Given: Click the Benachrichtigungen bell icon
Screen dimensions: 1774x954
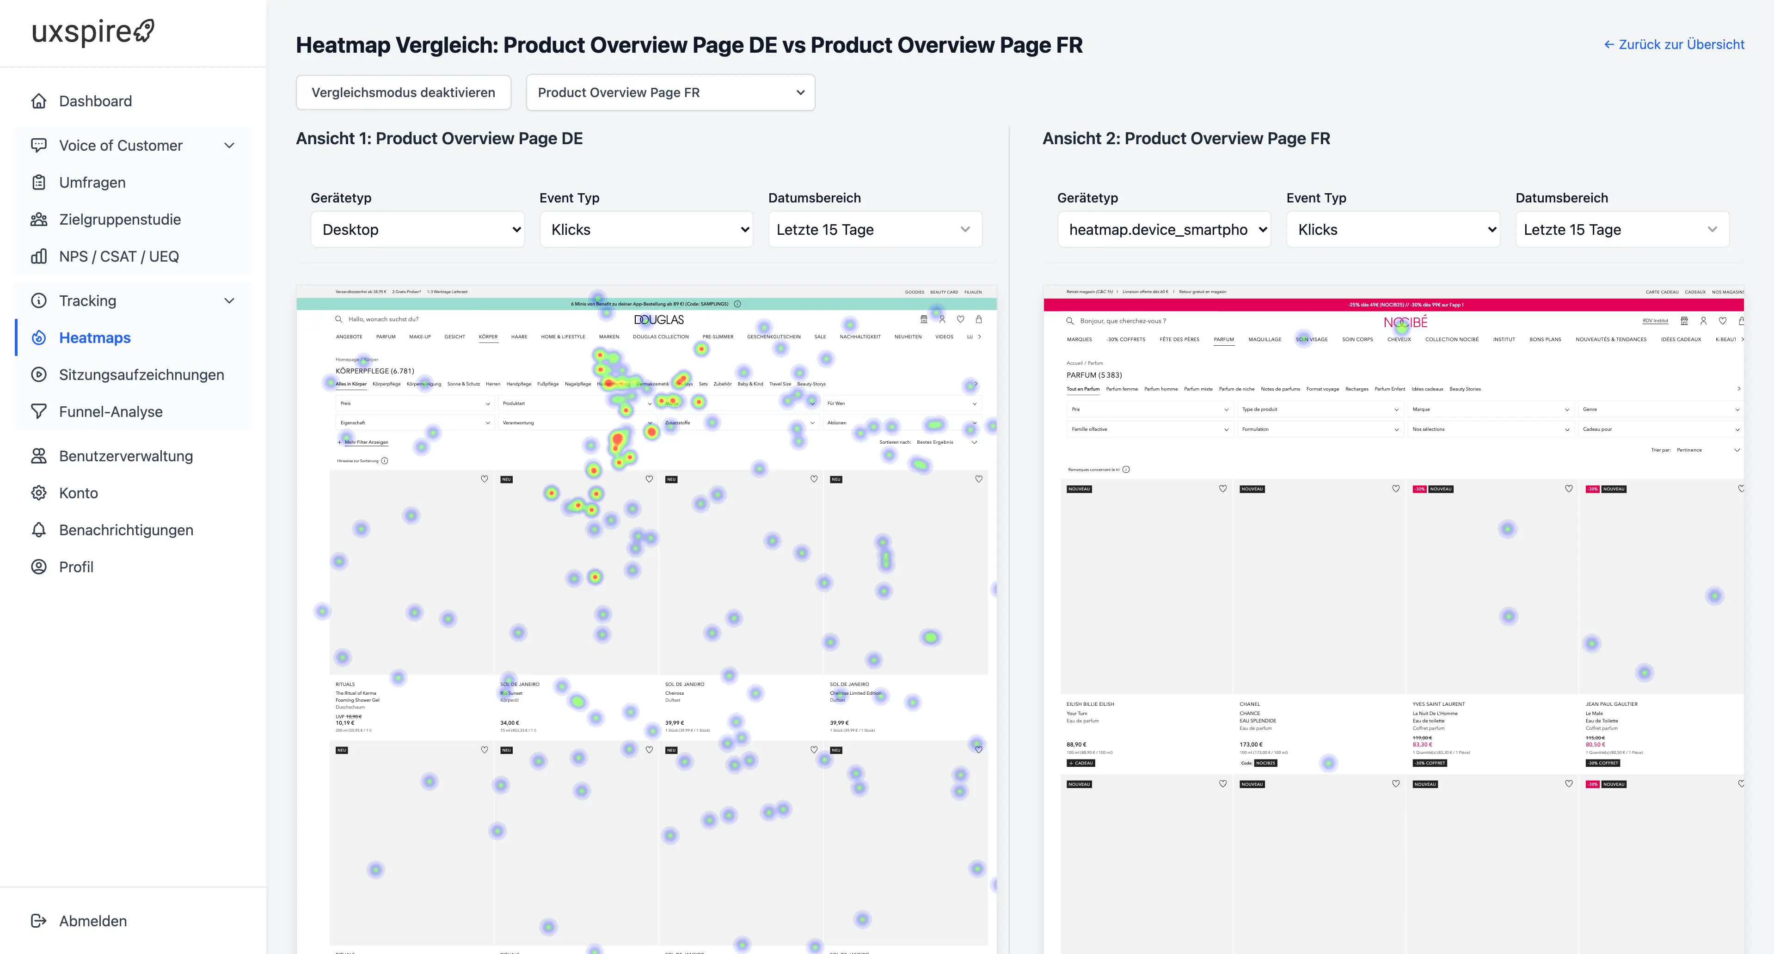Looking at the screenshot, I should click(38, 530).
